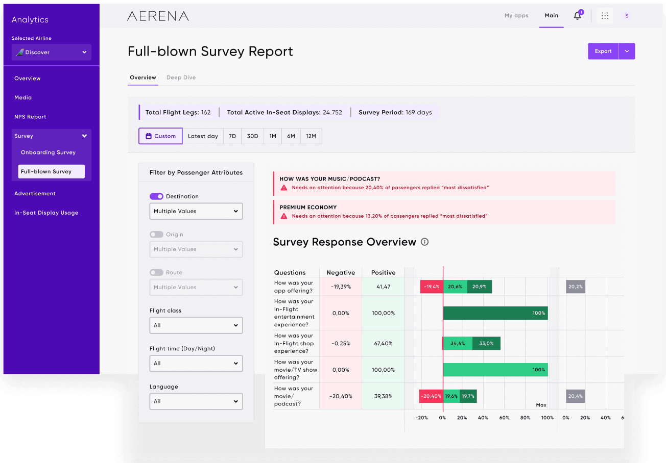Click the Premium Economy warning triangle icon

pos(284,216)
